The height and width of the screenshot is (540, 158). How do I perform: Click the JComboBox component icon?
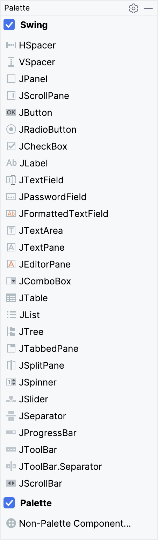click(x=11, y=281)
